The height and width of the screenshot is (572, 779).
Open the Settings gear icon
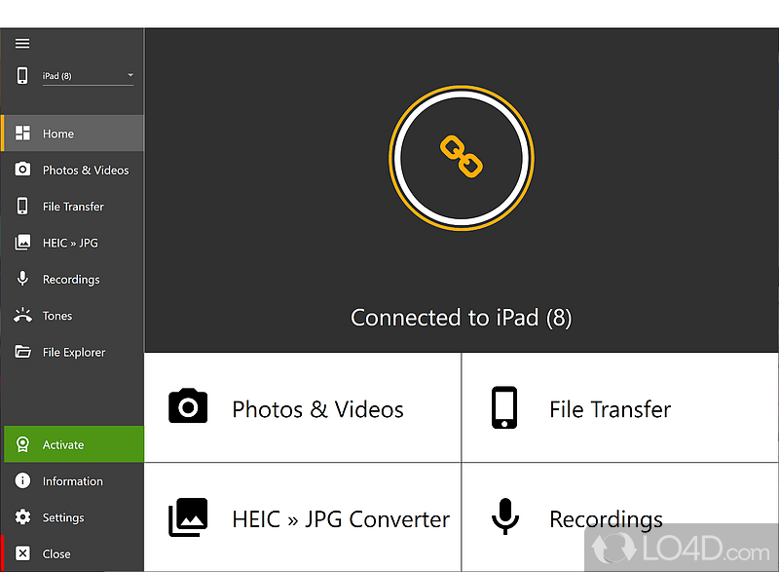(22, 517)
